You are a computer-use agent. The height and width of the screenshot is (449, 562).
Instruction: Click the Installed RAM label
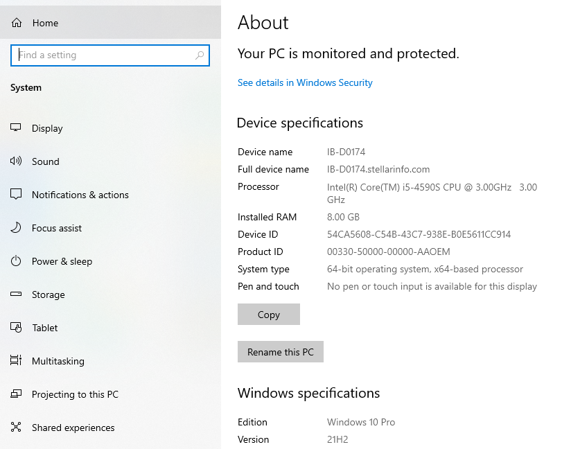point(267,217)
